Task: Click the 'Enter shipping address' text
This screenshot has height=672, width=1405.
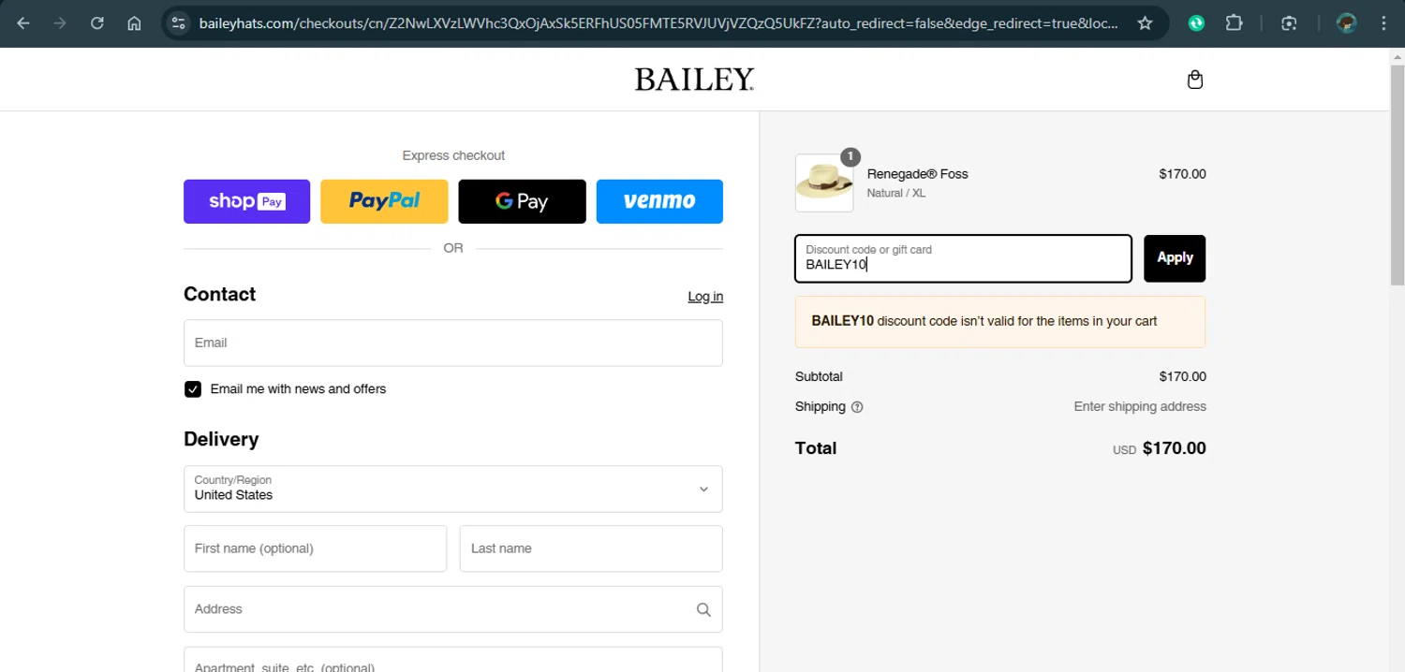Action: (1140, 407)
